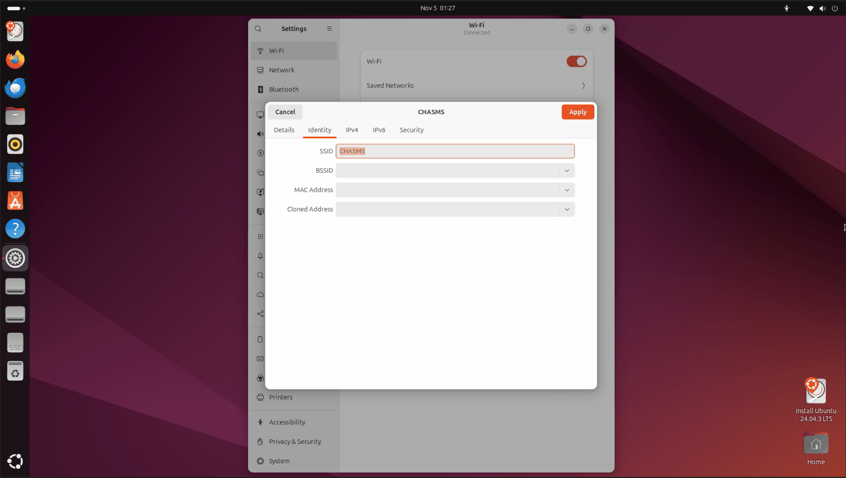Open Firefox from the dock

(15, 59)
